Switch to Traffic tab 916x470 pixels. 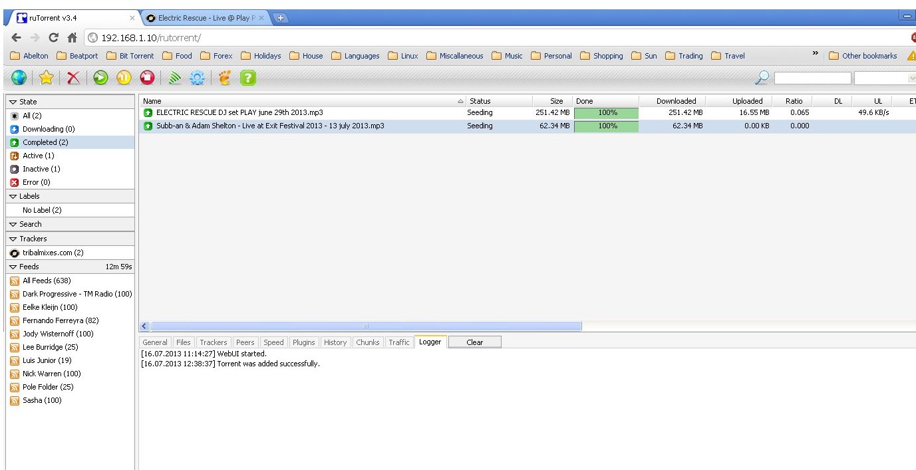pyautogui.click(x=399, y=342)
